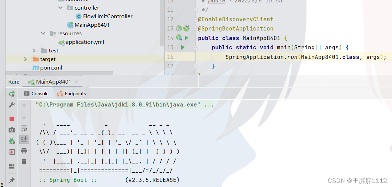Viewport: 392px width, 187px height.
Task: Click line number 16 in gutter
Action: [x=170, y=57]
